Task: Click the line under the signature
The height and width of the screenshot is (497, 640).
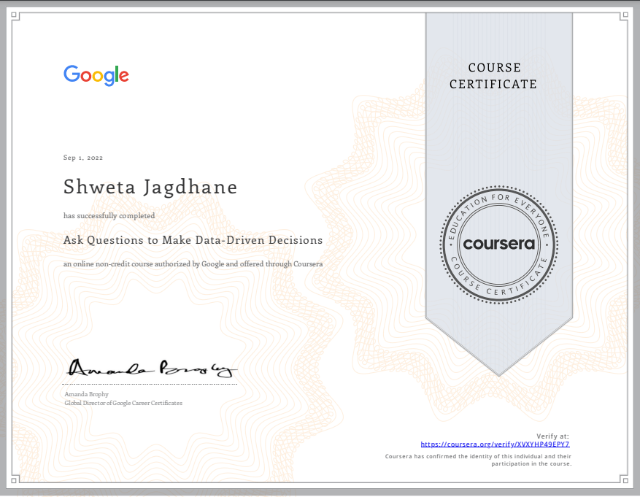Action: (150, 383)
